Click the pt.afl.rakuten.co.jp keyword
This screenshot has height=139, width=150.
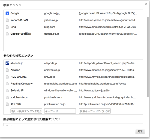click(x=55, y=104)
